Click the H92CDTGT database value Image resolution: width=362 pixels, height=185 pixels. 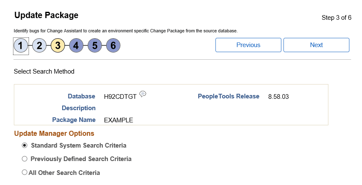click(120, 97)
